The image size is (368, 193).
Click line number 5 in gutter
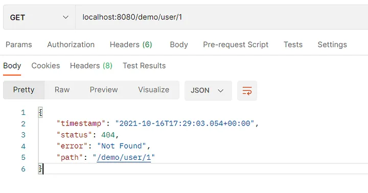[x=23, y=157]
